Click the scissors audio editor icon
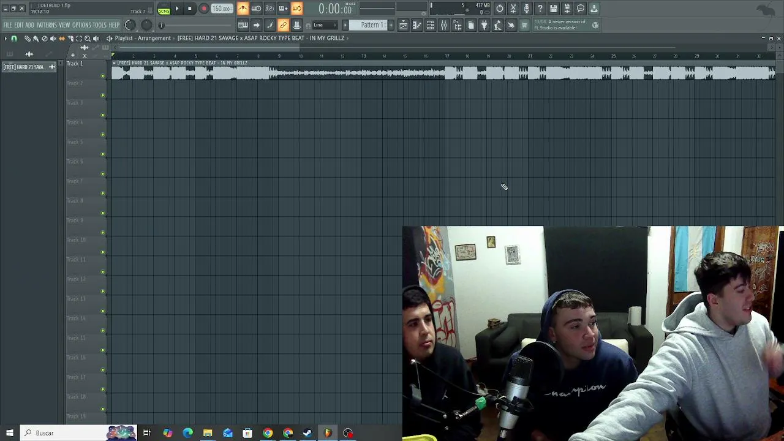Viewport: 784px width, 441px height. click(x=513, y=9)
